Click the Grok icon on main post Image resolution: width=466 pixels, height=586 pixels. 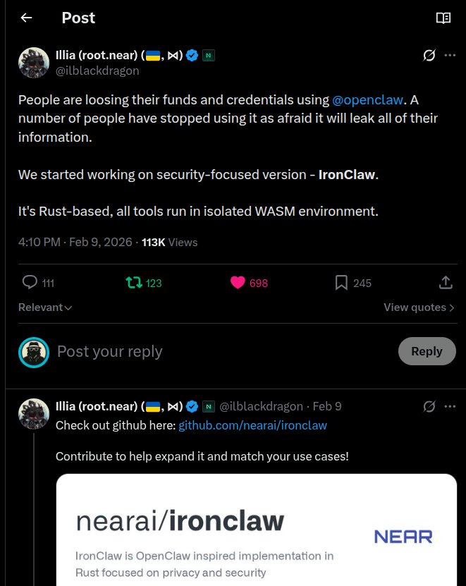[428, 56]
